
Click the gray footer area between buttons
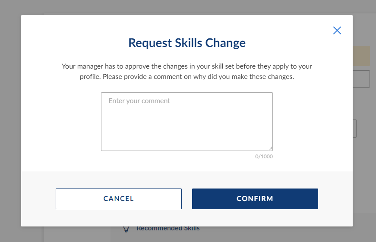click(187, 198)
